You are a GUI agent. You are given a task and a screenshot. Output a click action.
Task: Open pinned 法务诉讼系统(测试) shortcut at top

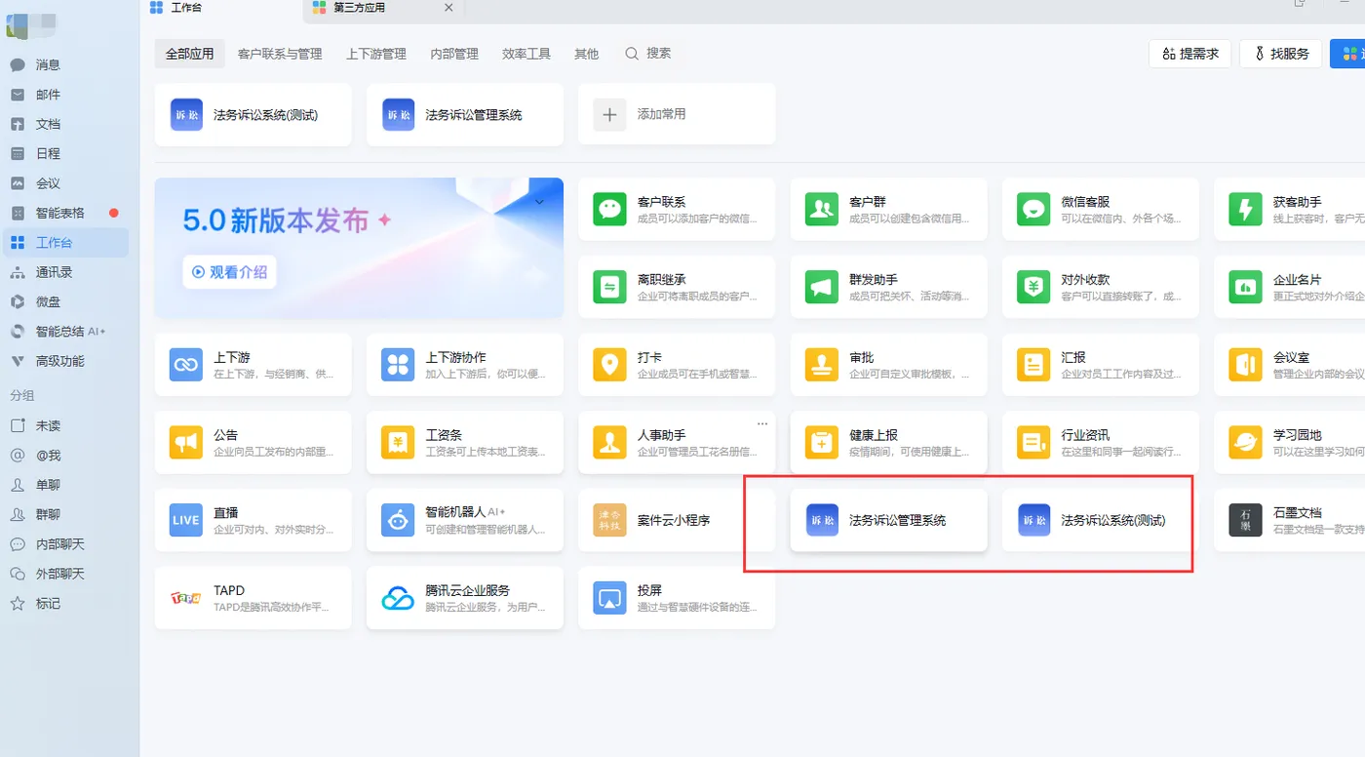click(253, 114)
